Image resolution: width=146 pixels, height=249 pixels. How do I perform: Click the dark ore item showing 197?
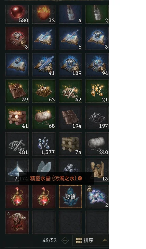pyautogui.click(x=97, y=117)
